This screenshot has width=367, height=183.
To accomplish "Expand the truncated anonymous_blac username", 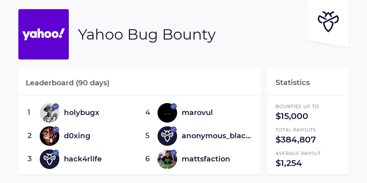I will [217, 136].
